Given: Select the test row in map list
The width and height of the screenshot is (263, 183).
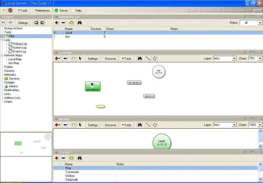Looking at the screenshot, I should (x=158, y=36).
